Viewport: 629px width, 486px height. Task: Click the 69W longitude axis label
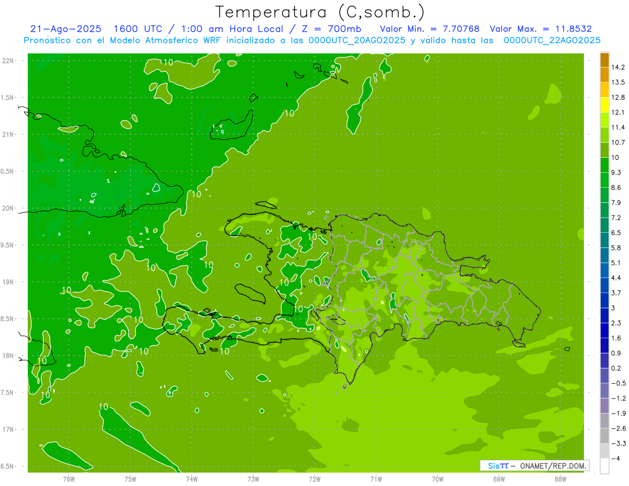click(499, 479)
